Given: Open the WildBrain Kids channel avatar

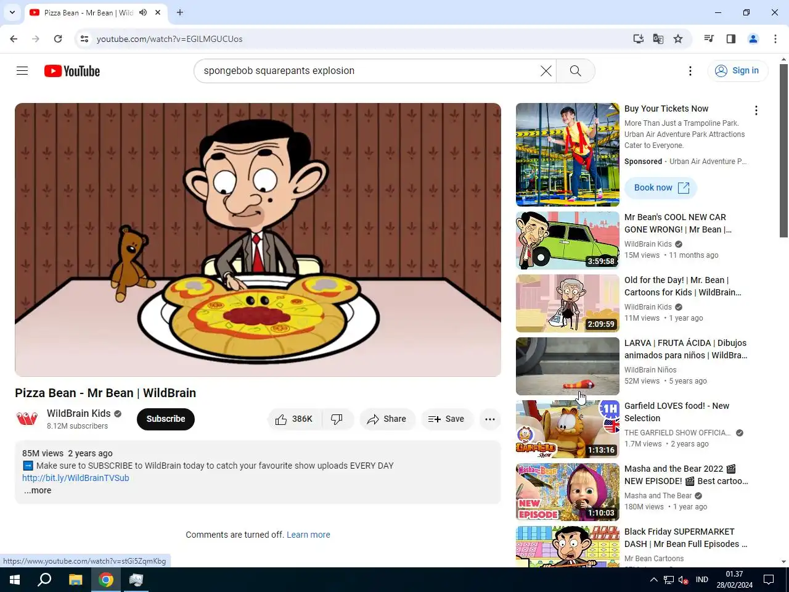Looking at the screenshot, I should pos(27,419).
